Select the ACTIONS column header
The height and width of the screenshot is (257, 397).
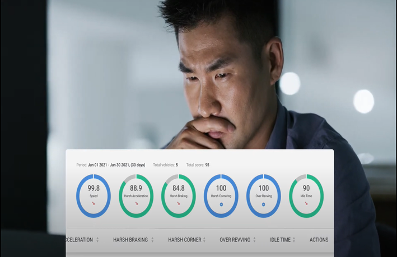click(319, 240)
